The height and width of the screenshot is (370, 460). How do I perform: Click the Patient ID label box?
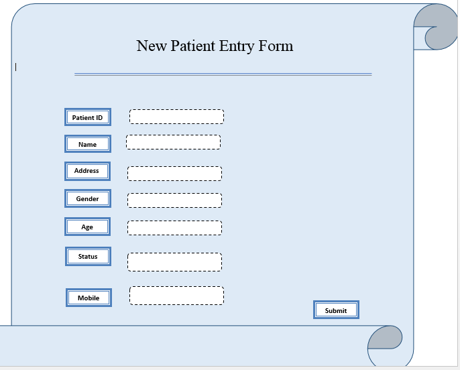click(x=88, y=117)
